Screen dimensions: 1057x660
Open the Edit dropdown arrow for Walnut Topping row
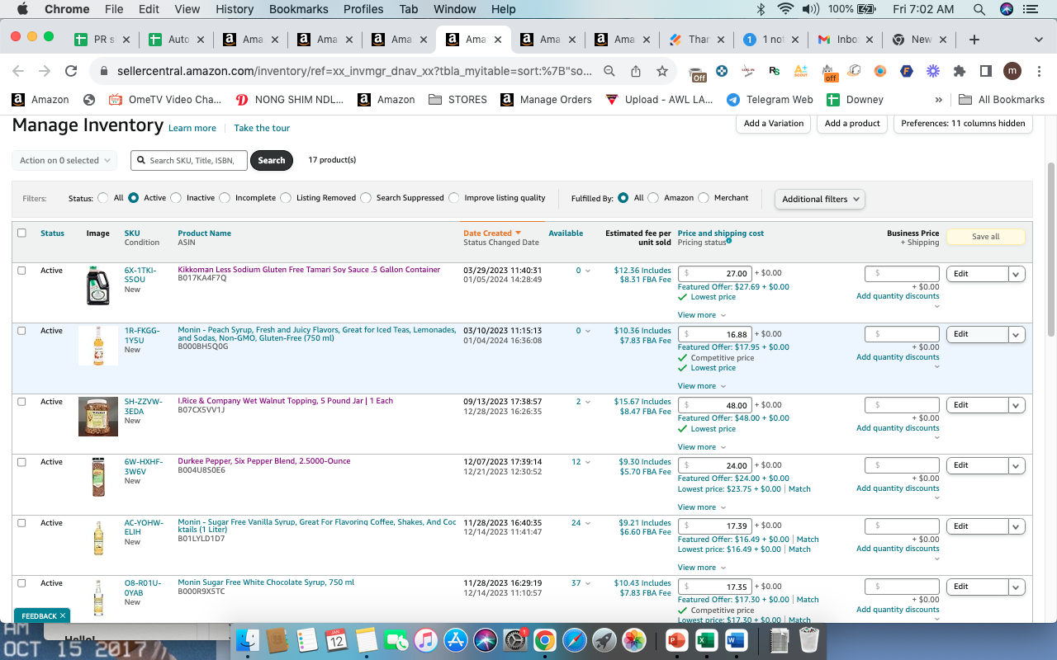[1017, 405]
